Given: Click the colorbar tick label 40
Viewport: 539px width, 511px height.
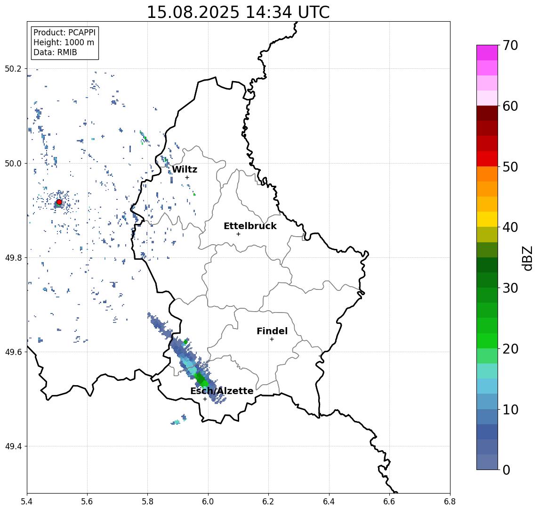Looking at the screenshot, I should [510, 227].
